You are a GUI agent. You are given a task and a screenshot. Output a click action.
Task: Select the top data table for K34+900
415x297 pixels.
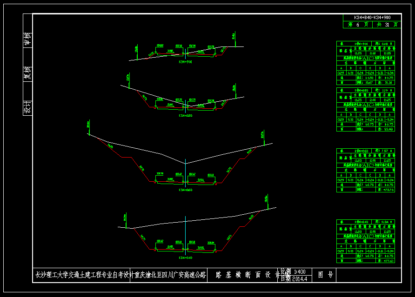[x=366, y=63]
